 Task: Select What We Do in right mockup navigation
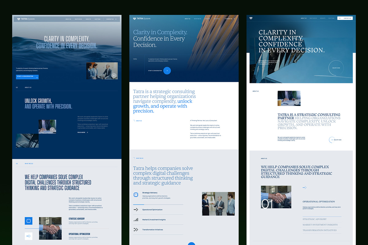(x=313, y=18)
